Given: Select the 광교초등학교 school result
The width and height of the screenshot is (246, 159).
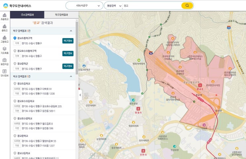Looking at the screenshot, I should tap(24, 84).
